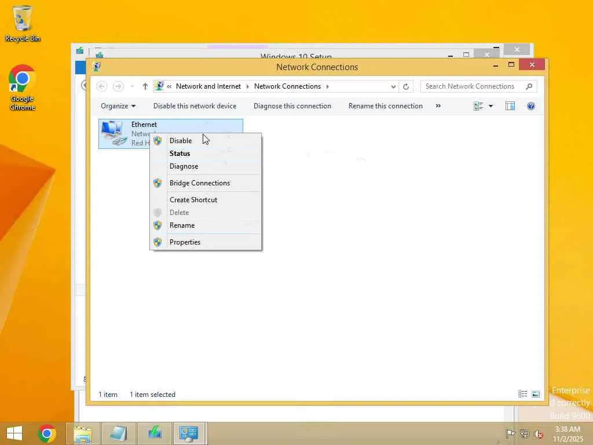The height and width of the screenshot is (445, 593).
Task: Click the shield icon beside Rename
Action: tap(158, 225)
